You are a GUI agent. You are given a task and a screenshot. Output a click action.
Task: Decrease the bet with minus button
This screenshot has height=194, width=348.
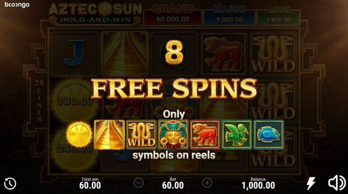click(139, 183)
